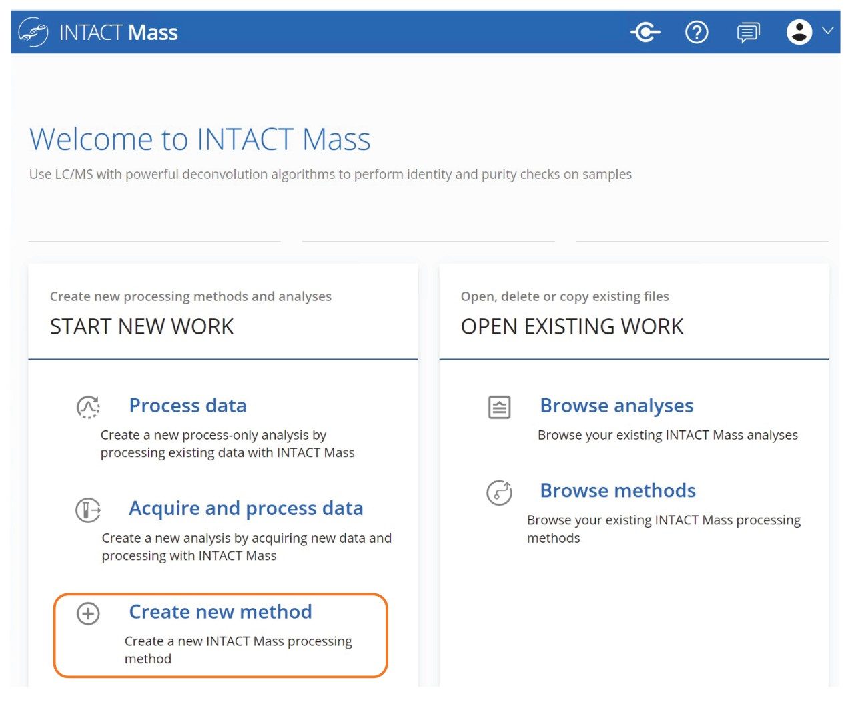Click 'Open, delete or copy existing files' subtitle
Viewport: 854px width, 708px height.
[x=564, y=296]
